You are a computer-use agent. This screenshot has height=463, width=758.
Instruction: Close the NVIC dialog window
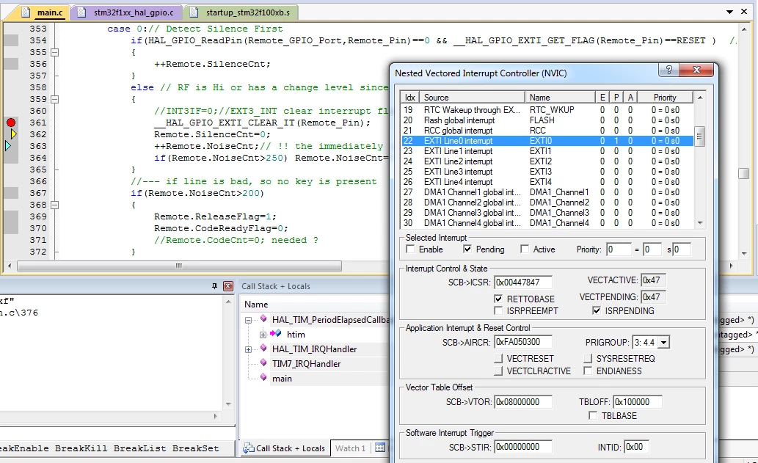click(x=696, y=70)
